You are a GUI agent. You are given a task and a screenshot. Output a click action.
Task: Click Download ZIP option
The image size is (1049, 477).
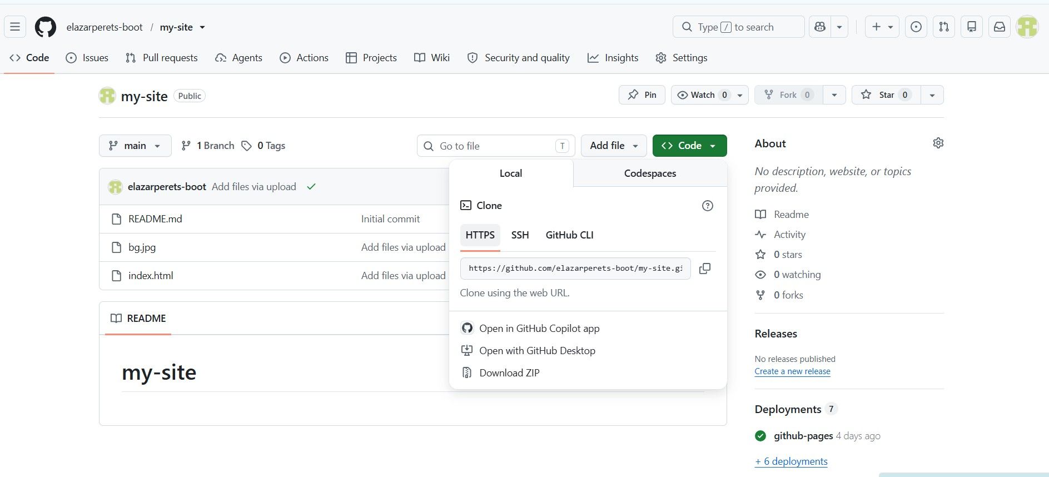[509, 373]
